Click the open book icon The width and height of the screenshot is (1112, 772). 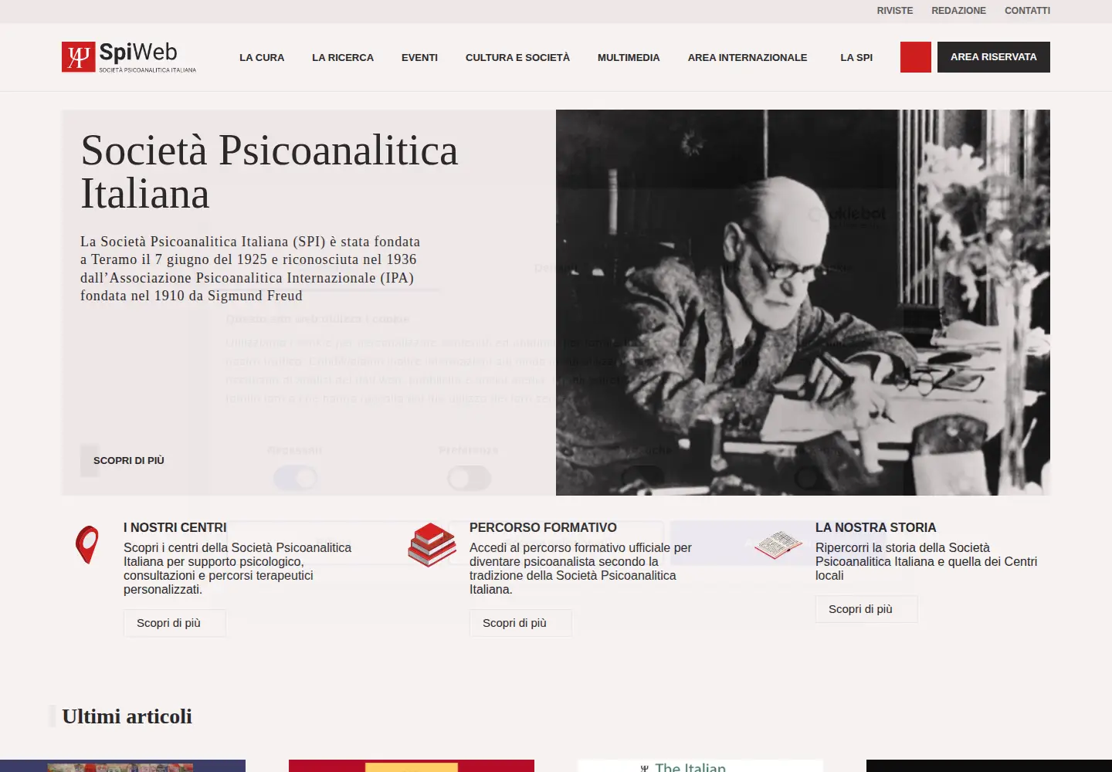(778, 545)
